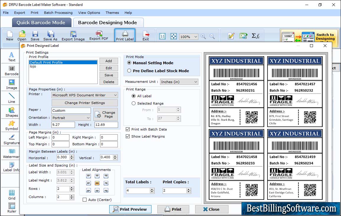
Task: Toggle Print with Batch Data checkbox
Action: 128,129
